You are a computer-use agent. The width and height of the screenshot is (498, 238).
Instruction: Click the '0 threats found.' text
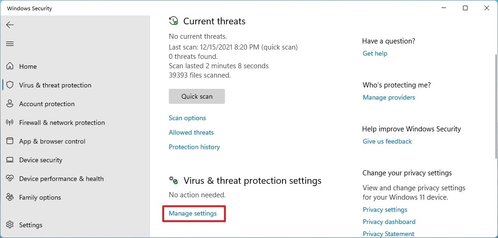(193, 57)
